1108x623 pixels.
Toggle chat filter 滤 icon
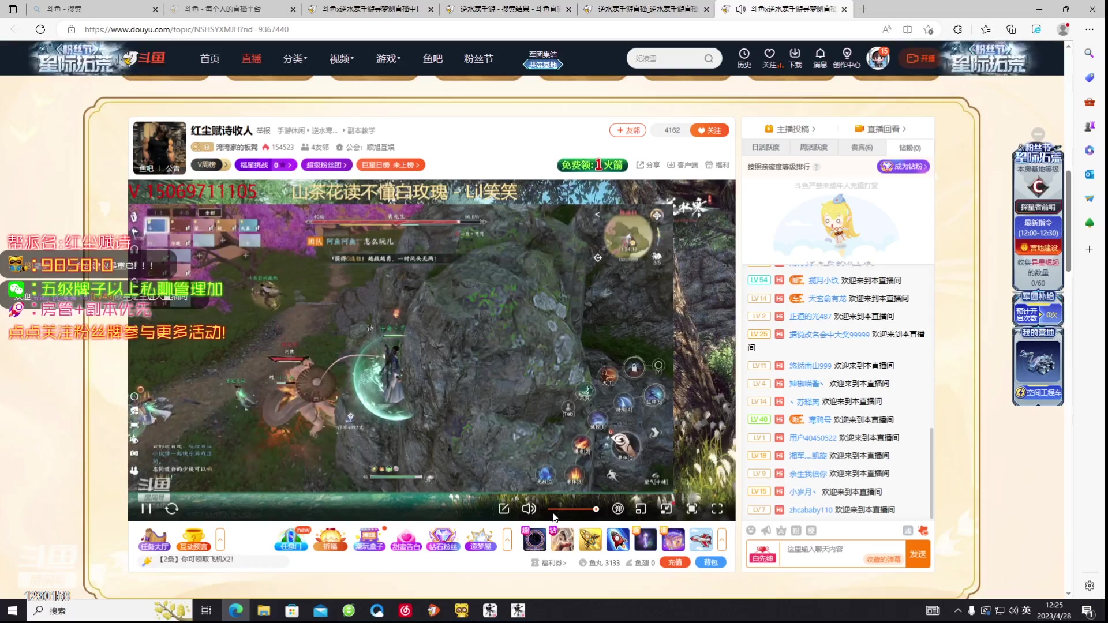click(908, 531)
